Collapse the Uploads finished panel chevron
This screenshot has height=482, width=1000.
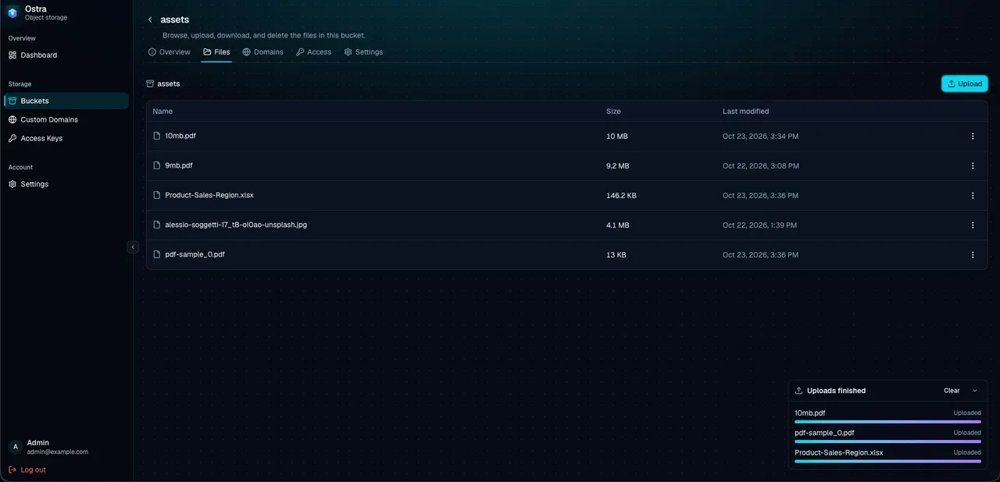(x=974, y=391)
